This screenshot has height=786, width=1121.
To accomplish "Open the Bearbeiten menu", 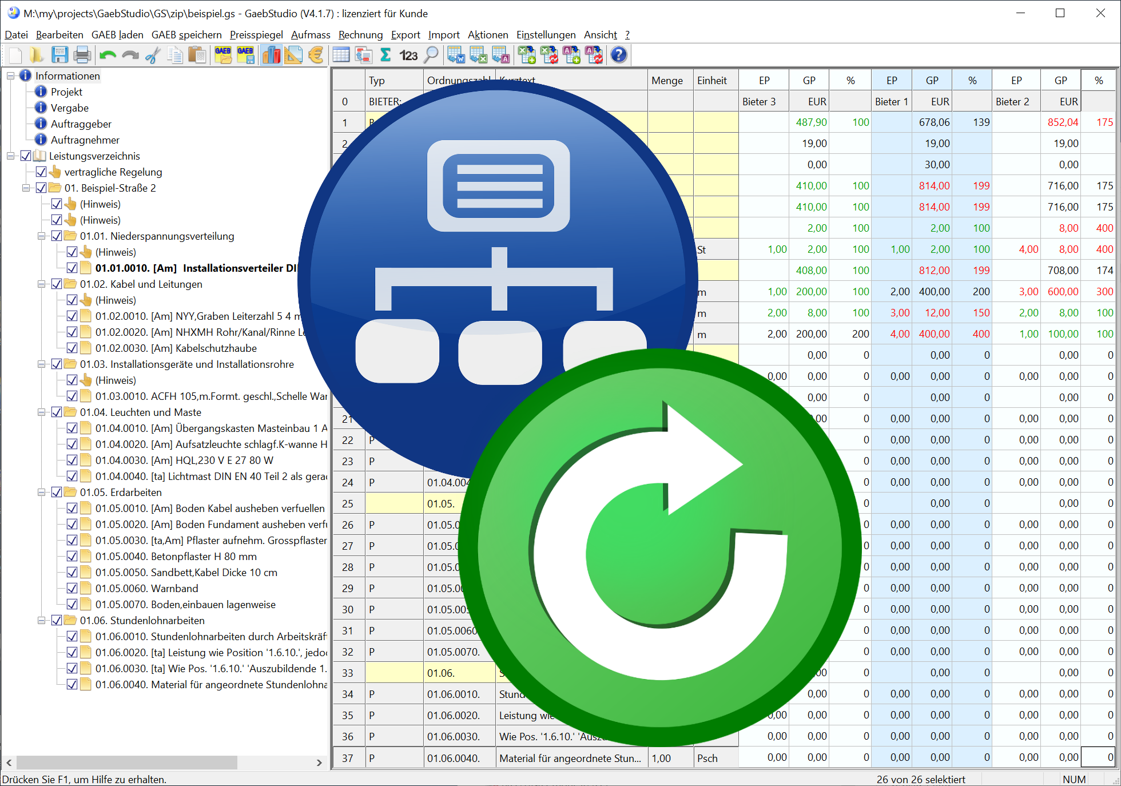I will [59, 35].
